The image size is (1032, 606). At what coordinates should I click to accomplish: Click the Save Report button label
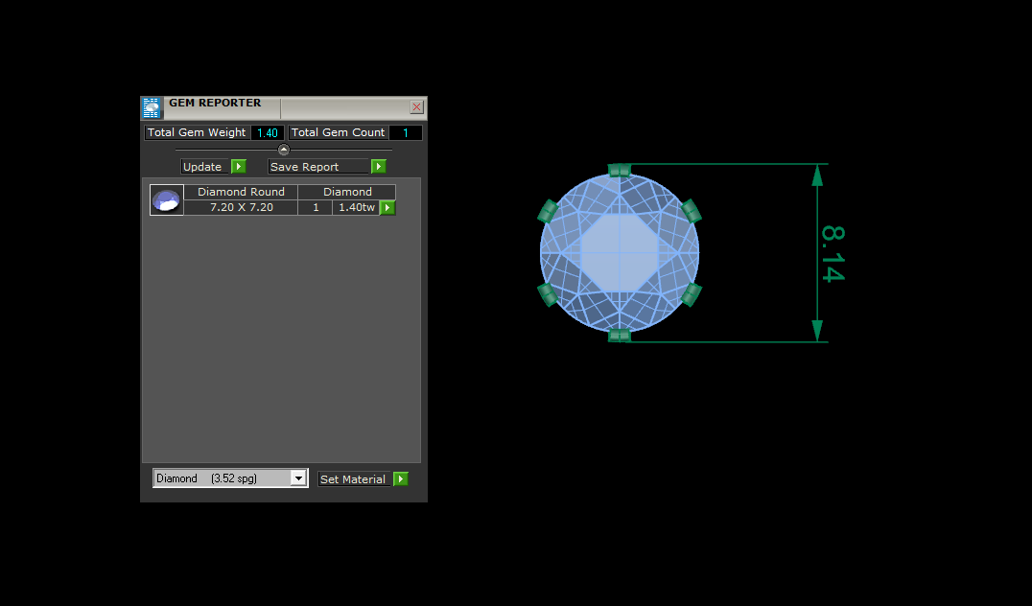tap(318, 167)
